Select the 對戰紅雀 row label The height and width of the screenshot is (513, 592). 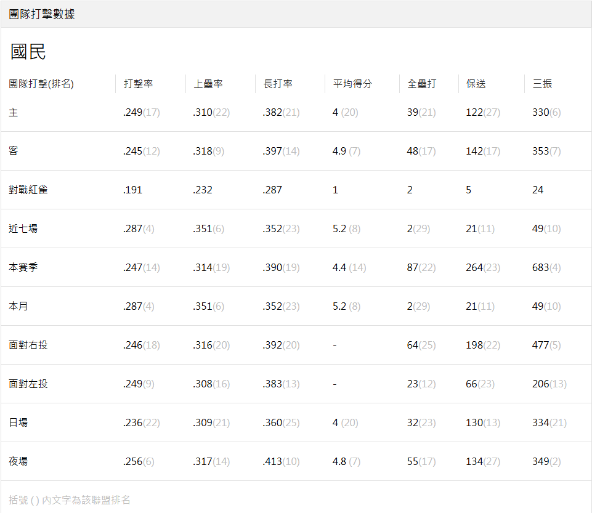coord(28,190)
